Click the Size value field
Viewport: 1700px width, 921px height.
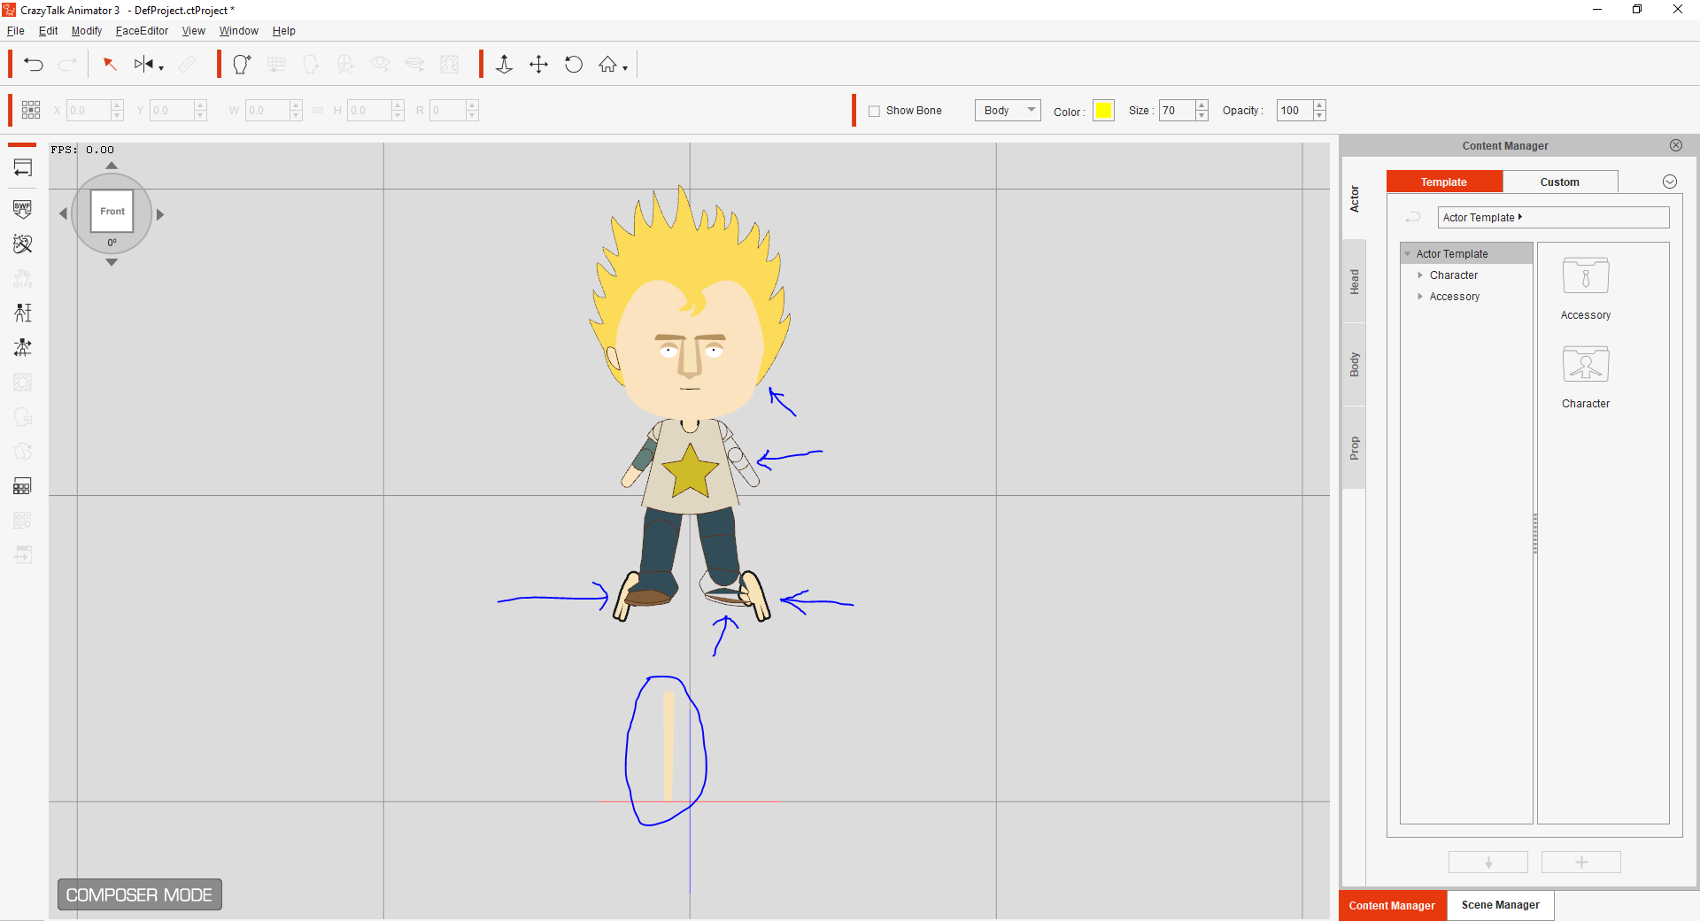1177,110
